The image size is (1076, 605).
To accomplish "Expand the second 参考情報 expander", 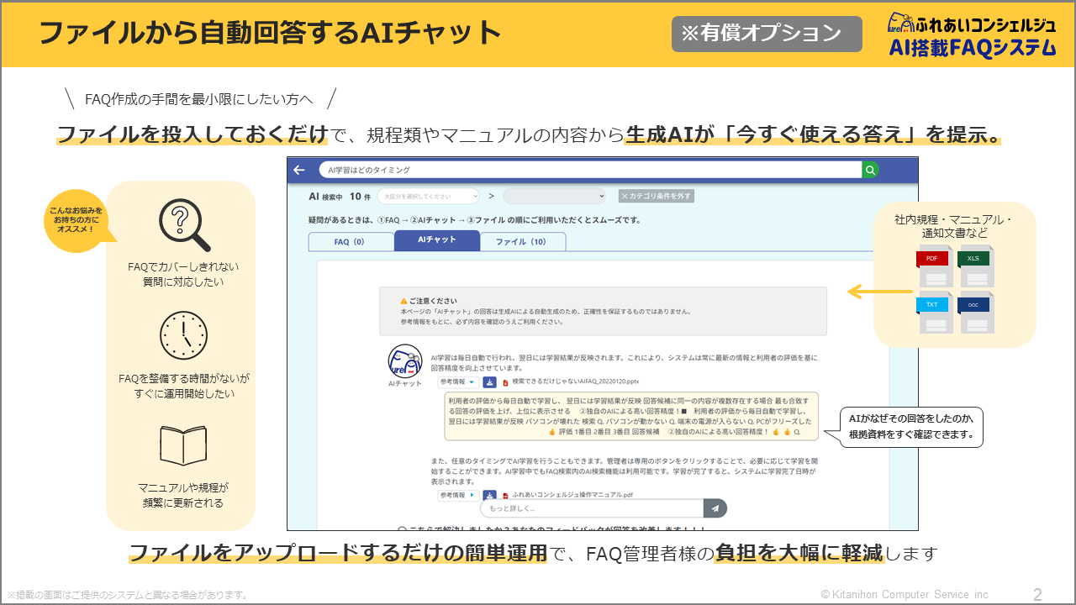I will pyautogui.click(x=458, y=495).
